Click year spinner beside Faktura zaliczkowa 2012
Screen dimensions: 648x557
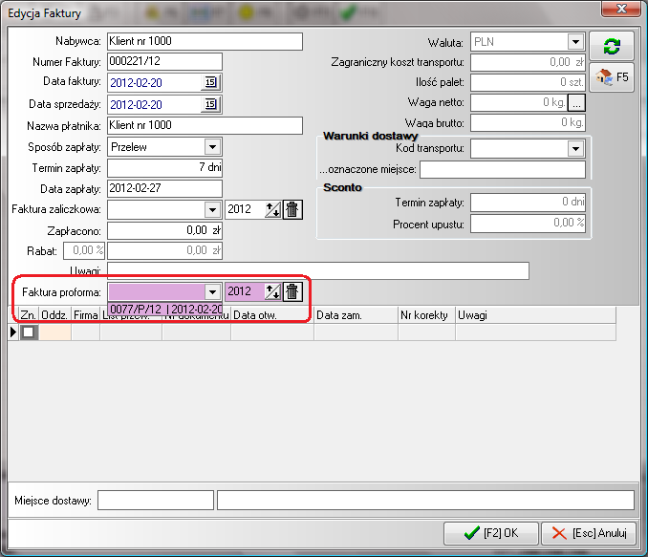272,209
